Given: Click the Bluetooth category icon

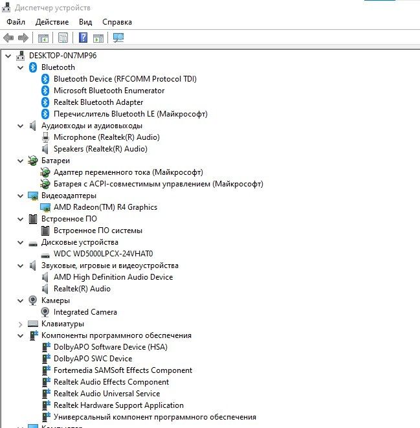Looking at the screenshot, I should pyautogui.click(x=33, y=67).
